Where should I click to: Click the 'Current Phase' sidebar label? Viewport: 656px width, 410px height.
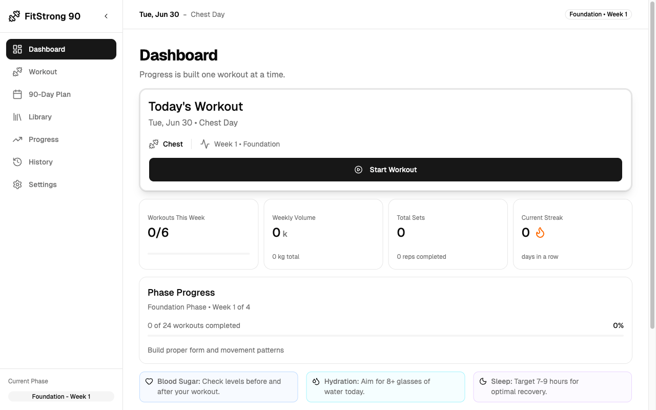tap(28, 381)
